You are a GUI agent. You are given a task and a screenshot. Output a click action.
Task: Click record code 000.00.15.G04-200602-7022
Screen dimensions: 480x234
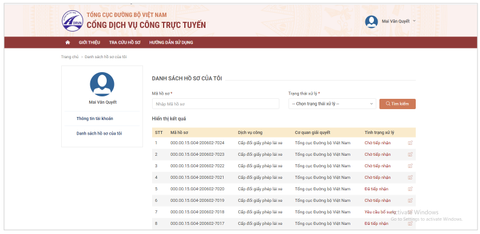click(197, 166)
